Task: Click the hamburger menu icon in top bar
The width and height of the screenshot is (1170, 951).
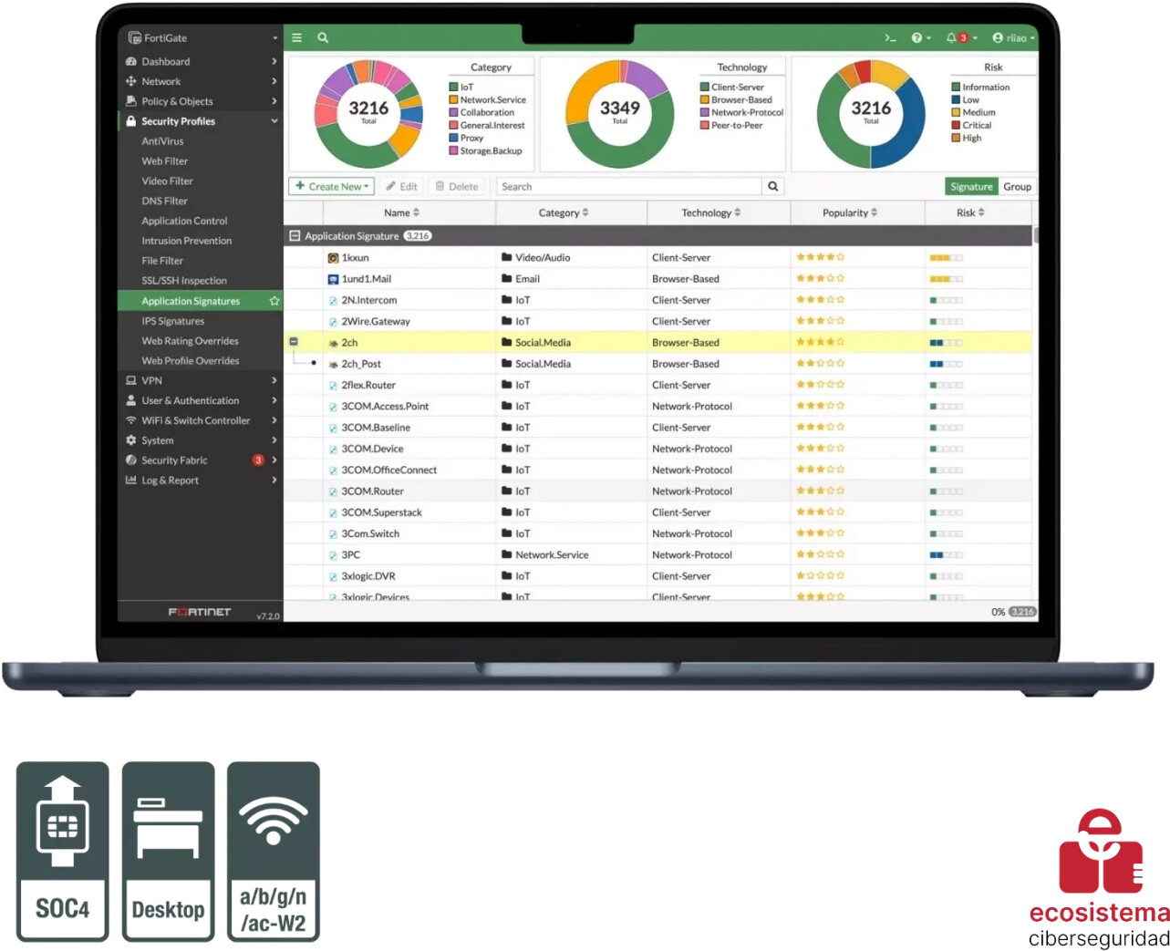Action: point(296,38)
